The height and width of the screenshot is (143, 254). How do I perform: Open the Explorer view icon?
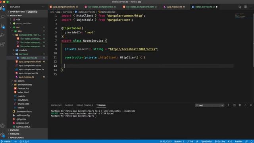pos(2,8)
